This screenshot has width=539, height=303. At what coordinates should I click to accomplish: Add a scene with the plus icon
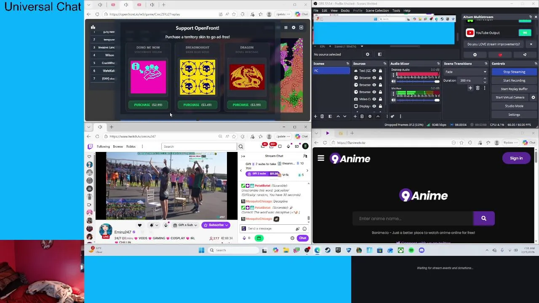click(x=315, y=116)
